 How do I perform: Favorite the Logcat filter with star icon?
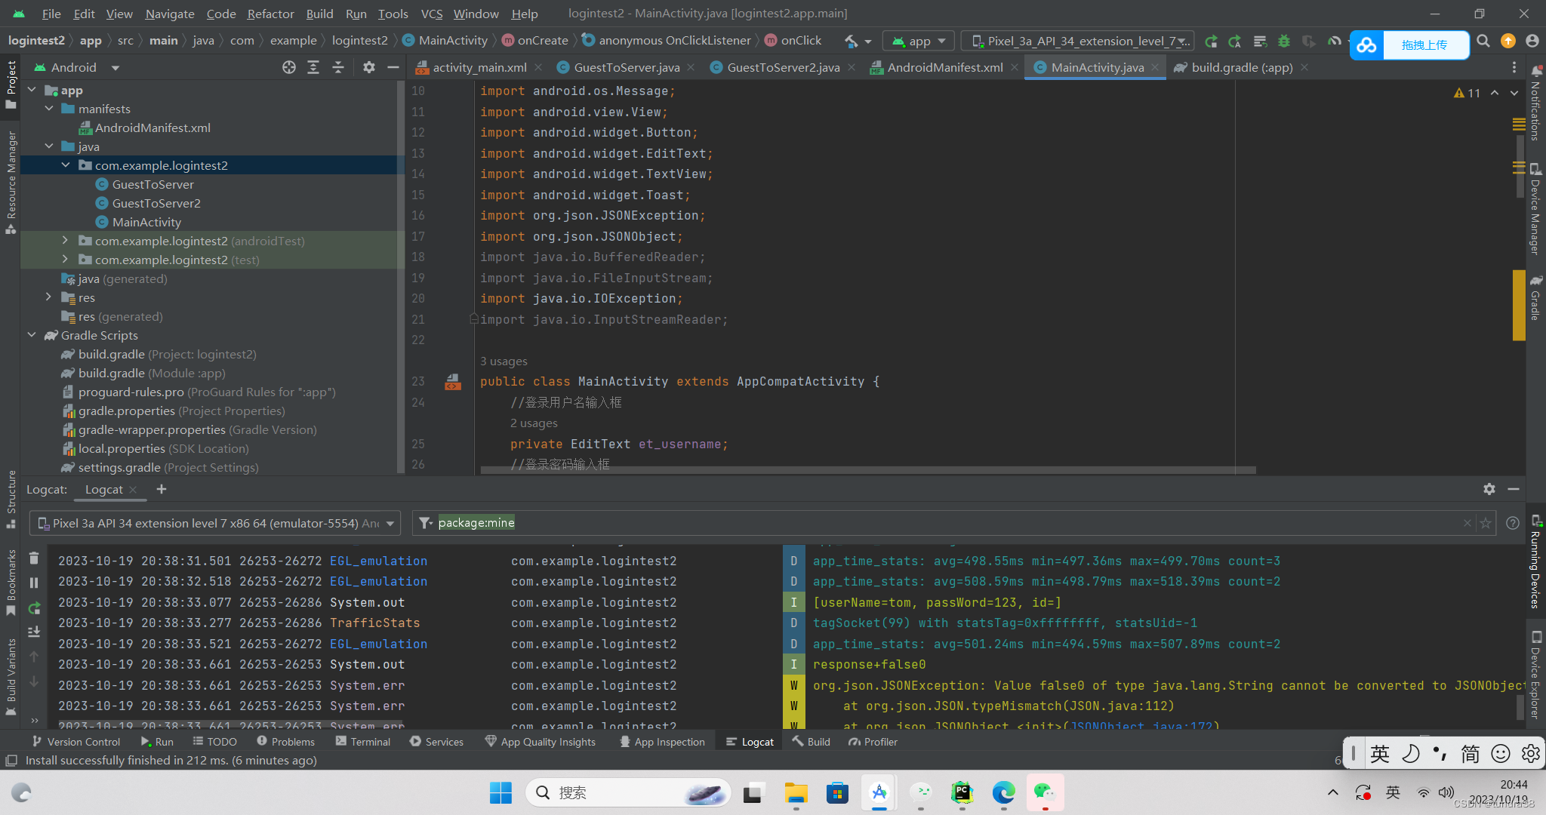point(1486,523)
